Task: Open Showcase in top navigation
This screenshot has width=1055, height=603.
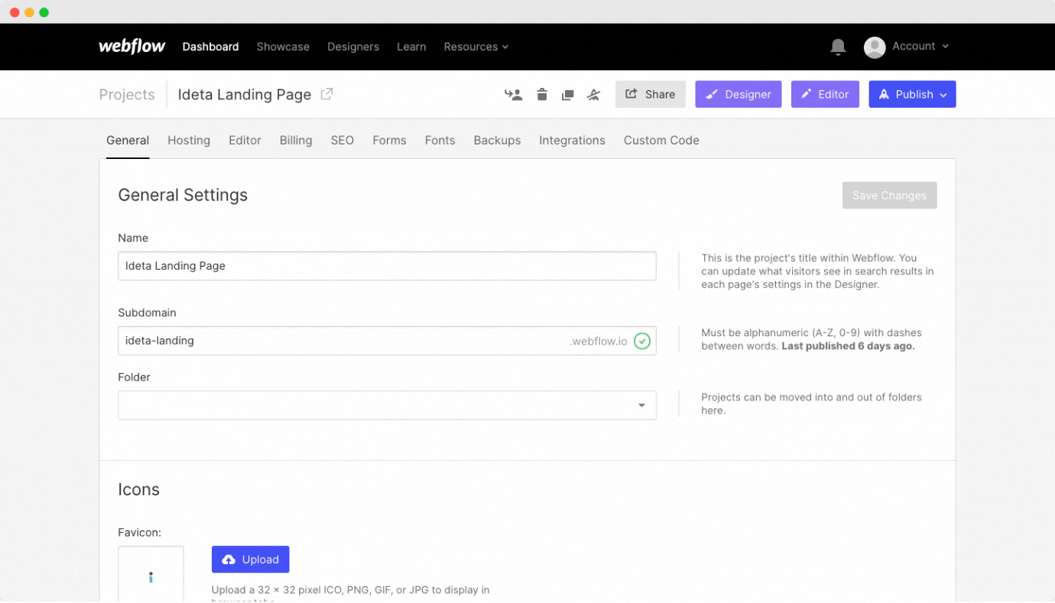Action: [283, 47]
